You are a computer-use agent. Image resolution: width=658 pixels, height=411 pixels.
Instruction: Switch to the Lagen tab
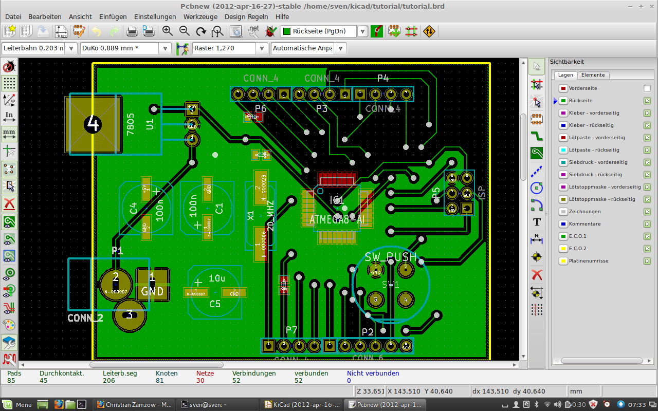click(x=565, y=75)
